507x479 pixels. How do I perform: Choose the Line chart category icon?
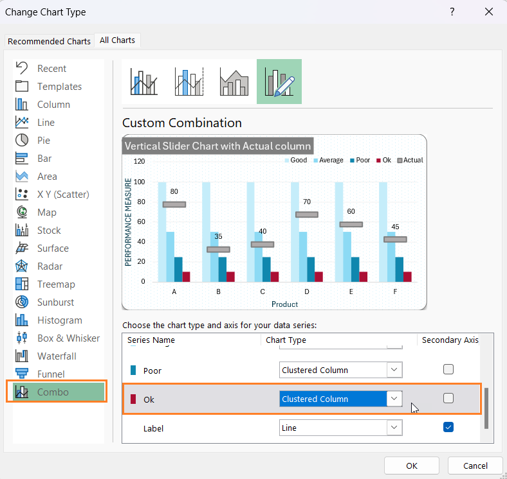(22, 123)
